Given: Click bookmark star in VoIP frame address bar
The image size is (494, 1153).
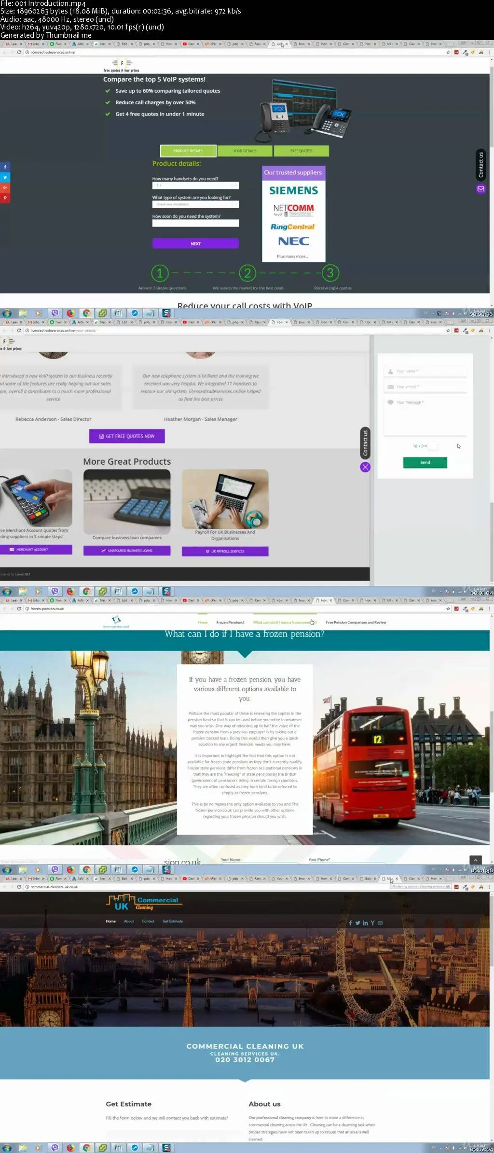Looking at the screenshot, I should (448, 52).
